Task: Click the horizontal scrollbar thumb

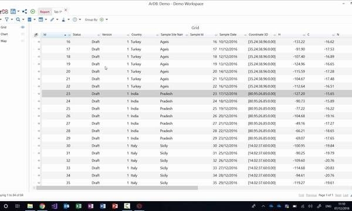Action: point(117,188)
